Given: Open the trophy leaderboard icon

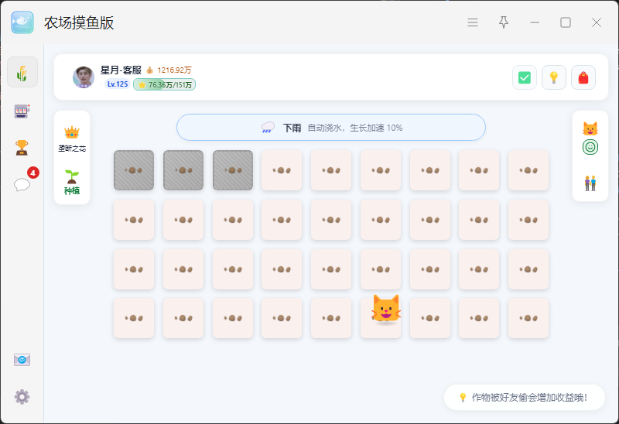Looking at the screenshot, I should (x=22, y=148).
